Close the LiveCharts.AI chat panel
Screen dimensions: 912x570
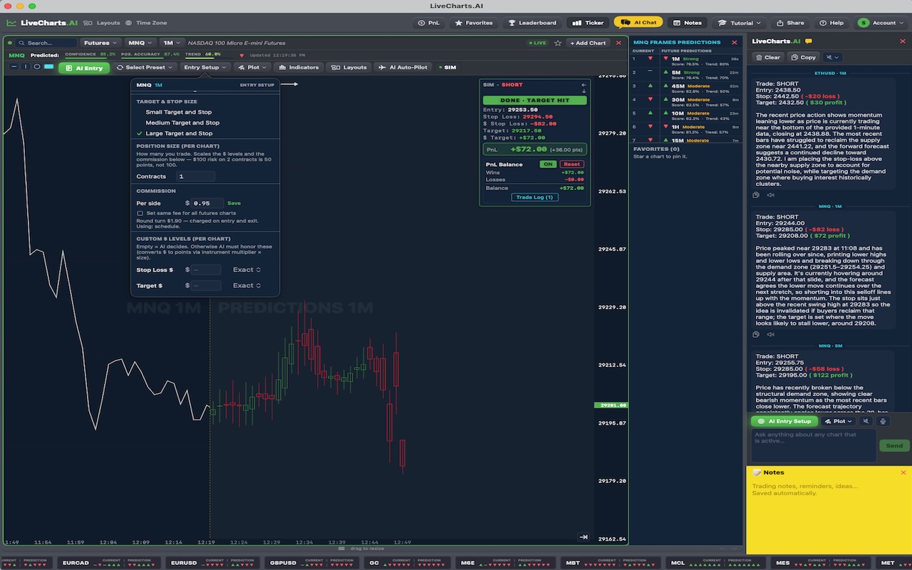(903, 42)
